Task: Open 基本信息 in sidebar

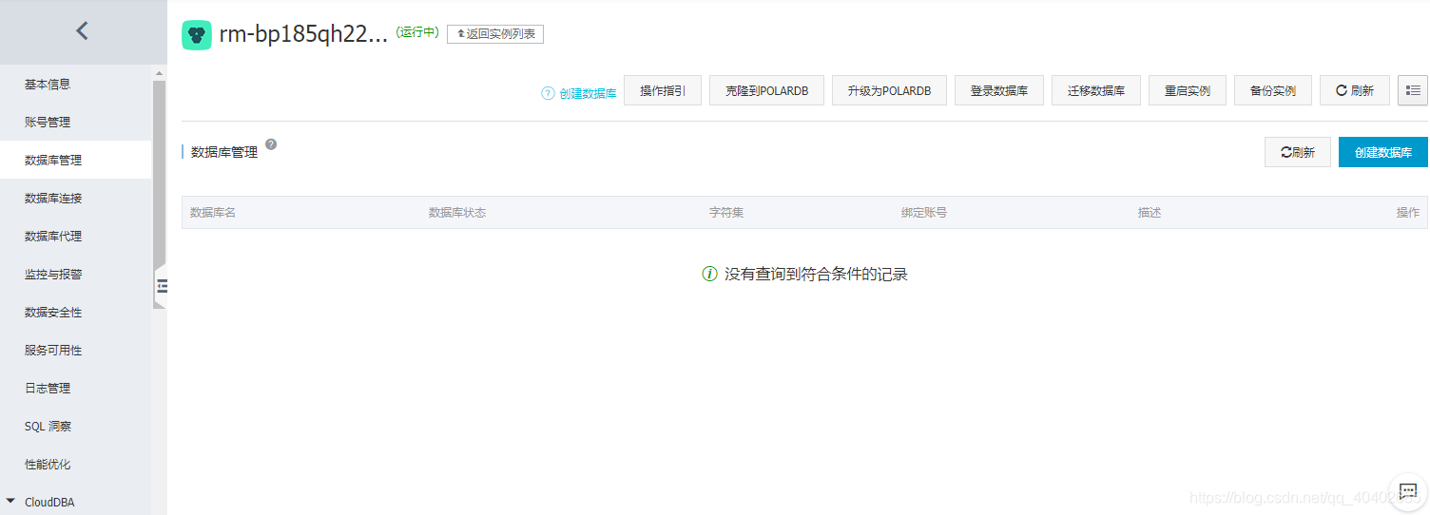Action: (48, 85)
